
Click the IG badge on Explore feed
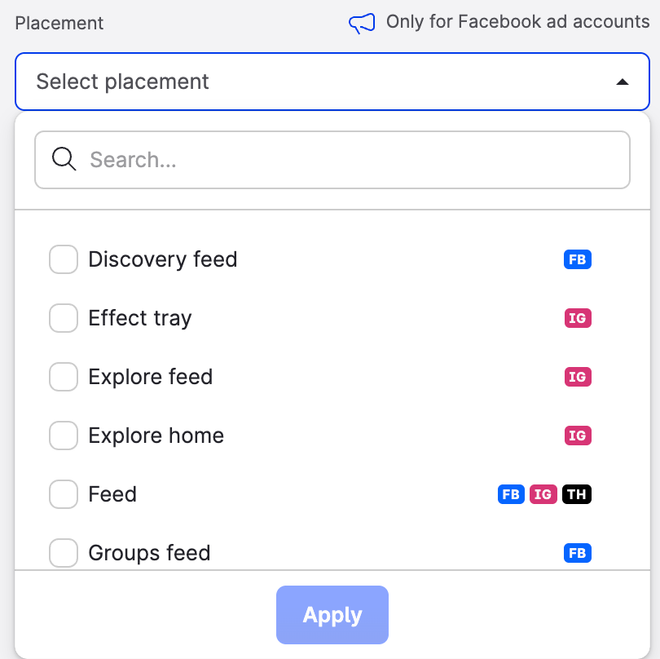[577, 377]
